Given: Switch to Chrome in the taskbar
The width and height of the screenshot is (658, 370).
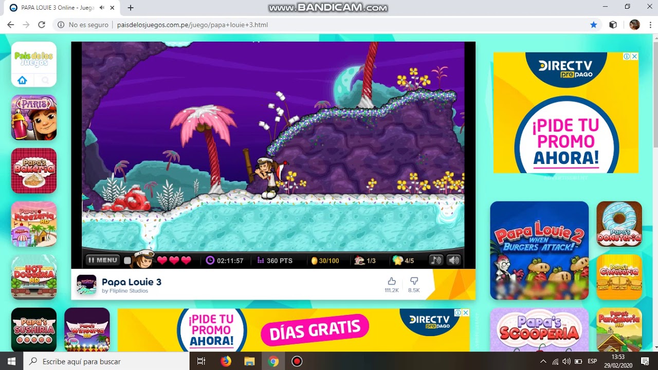Looking at the screenshot, I should pyautogui.click(x=273, y=361).
